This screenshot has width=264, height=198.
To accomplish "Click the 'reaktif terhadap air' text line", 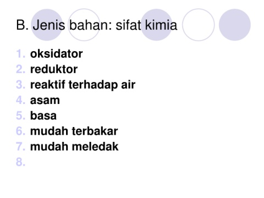I will pos(82,85).
